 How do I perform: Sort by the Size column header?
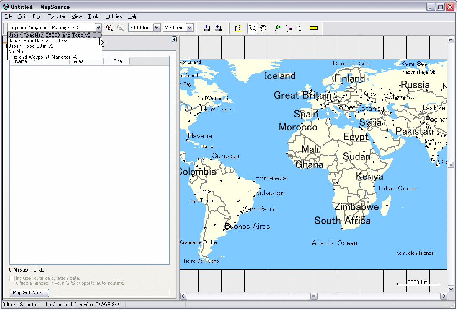pos(117,61)
